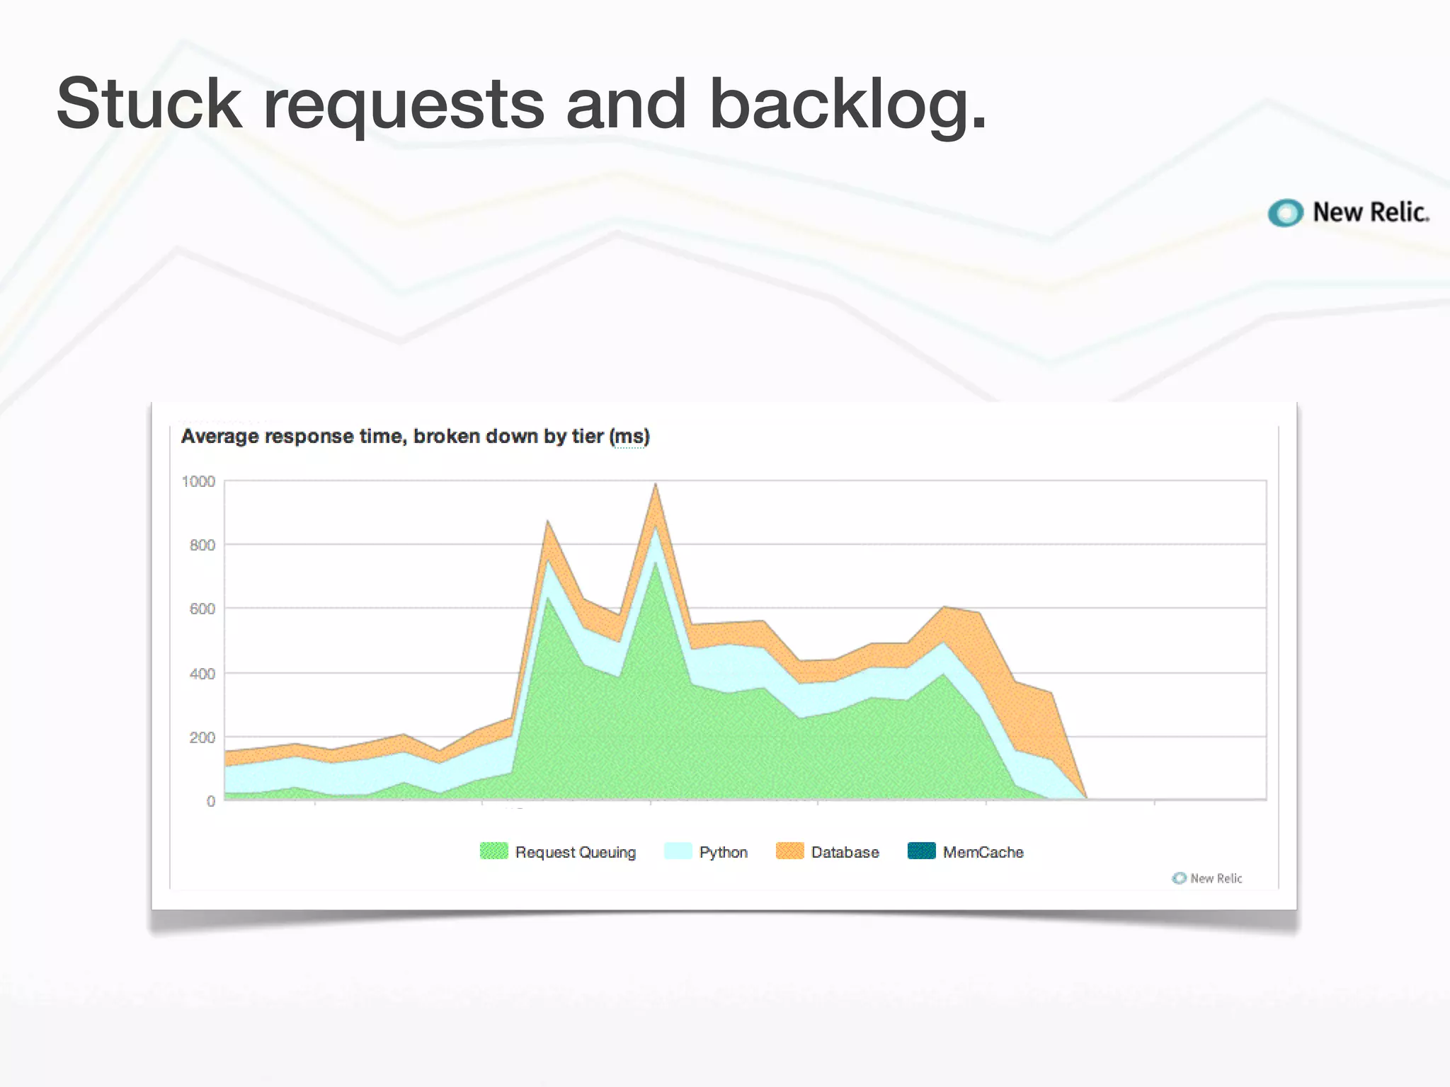Click the 800 y-axis label
This screenshot has width=1450, height=1087.
tap(202, 545)
